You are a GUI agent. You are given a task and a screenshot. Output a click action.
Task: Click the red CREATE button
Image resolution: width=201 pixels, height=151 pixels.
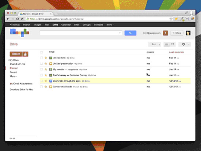pos(16,54)
